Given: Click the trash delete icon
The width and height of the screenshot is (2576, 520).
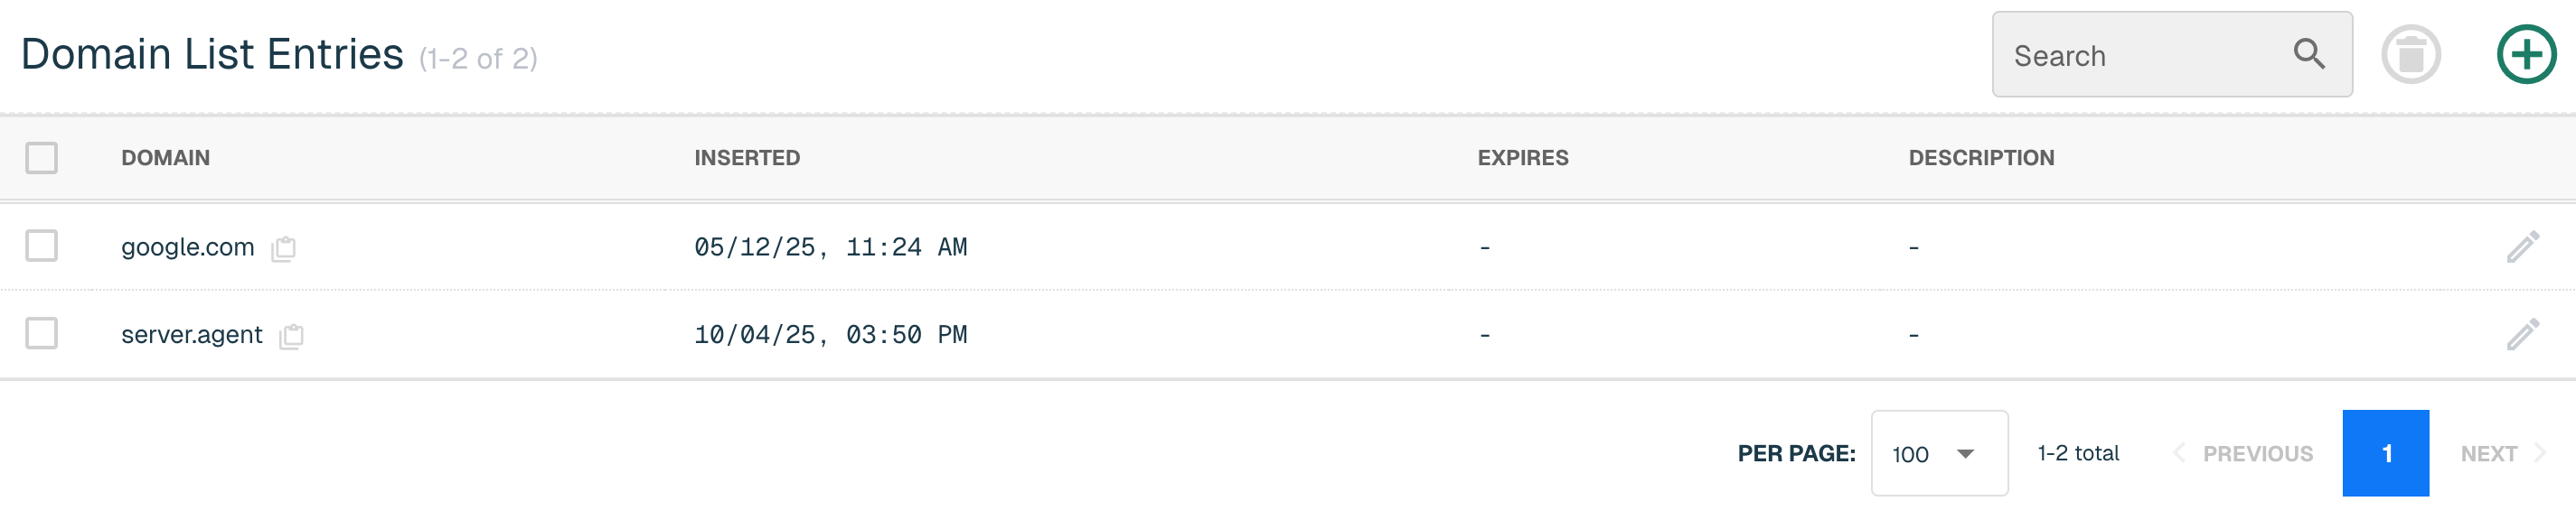Looking at the screenshot, I should click(x=2411, y=54).
